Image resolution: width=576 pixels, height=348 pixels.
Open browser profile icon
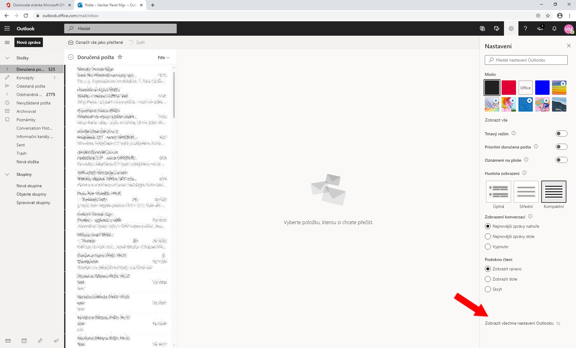tap(559, 16)
